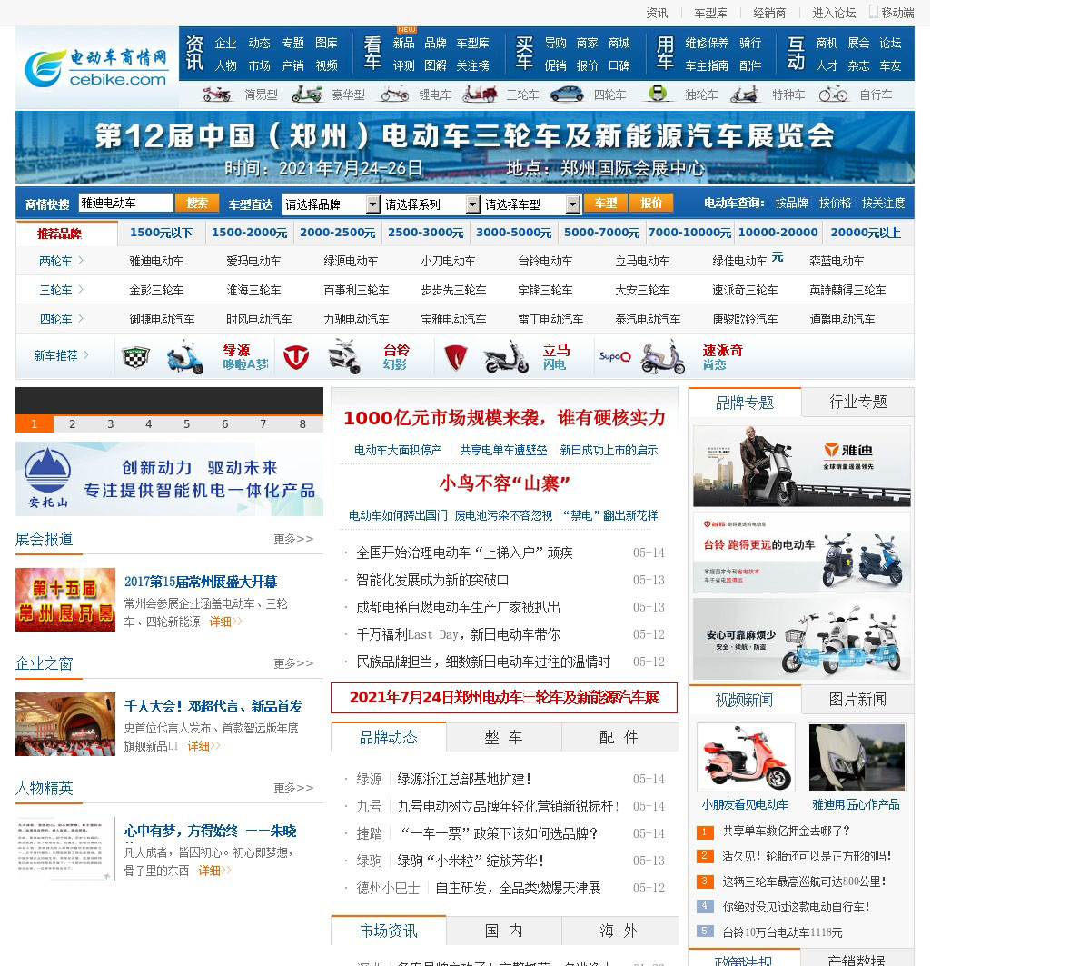Open 雅迪电动车 brand link

[x=156, y=261]
